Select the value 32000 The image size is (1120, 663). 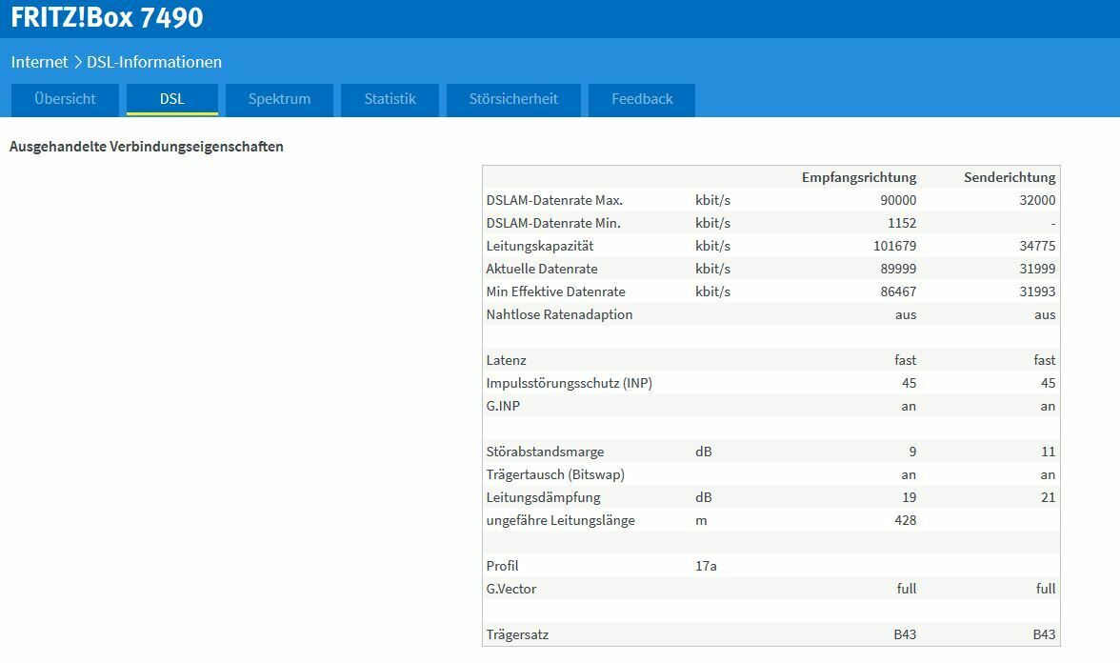1037,200
